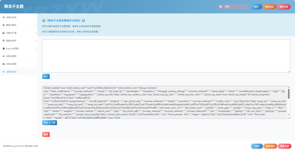Open the 主题&备份 section

click(11, 72)
